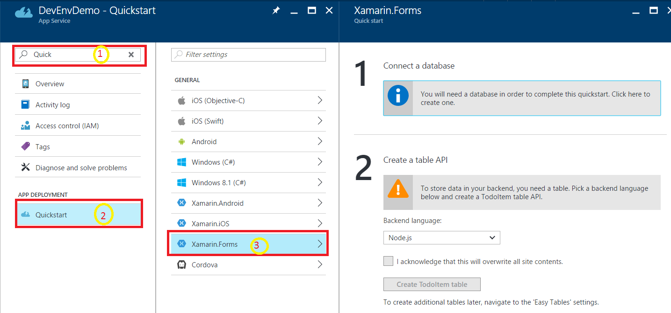The image size is (671, 313).
Task: Expand Windows (C#) chevron arrow
Action: point(320,161)
